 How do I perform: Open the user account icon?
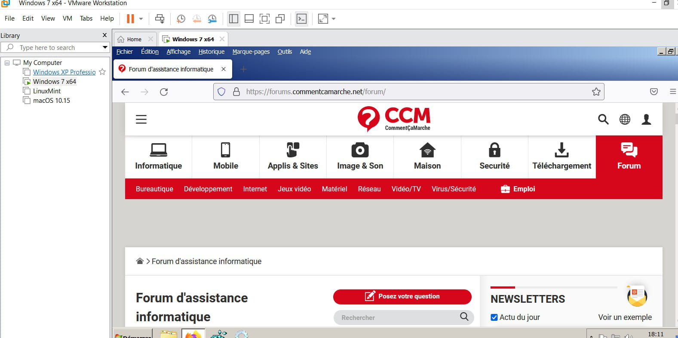[646, 119]
